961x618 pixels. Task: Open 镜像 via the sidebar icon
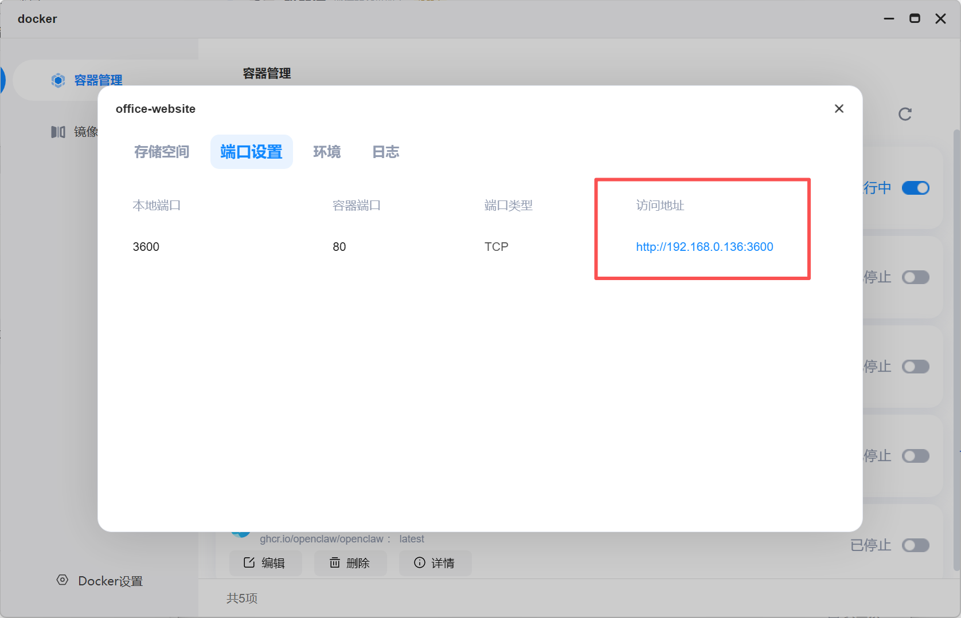[58, 132]
